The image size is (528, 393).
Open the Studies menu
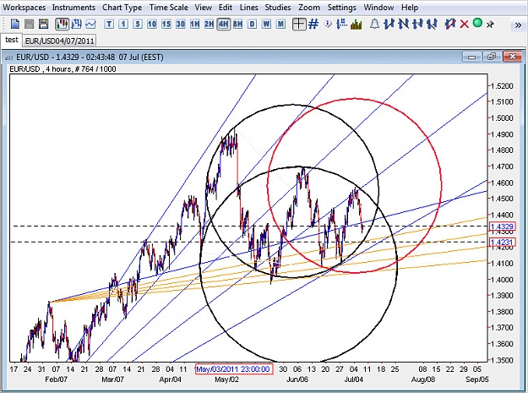pos(278,8)
